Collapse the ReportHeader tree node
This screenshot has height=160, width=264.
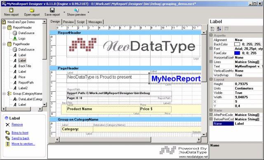(4, 28)
